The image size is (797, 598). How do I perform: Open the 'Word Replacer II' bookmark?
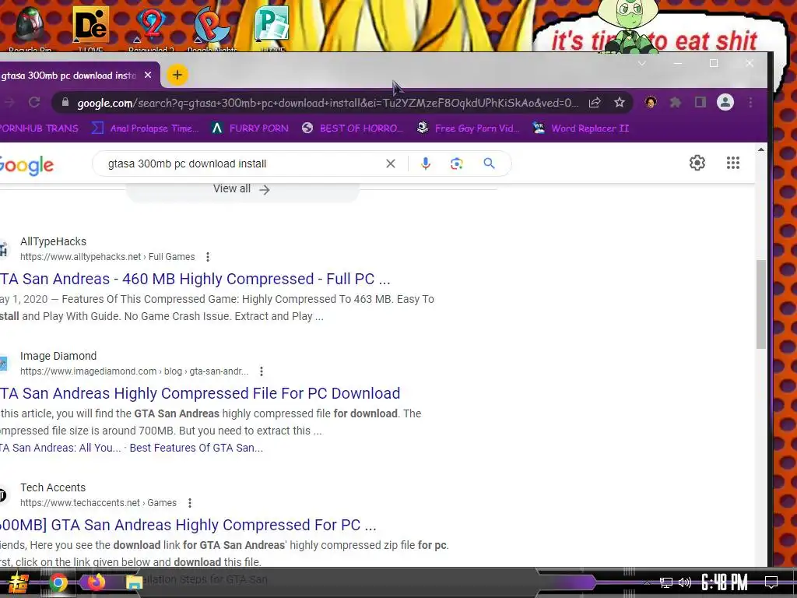click(x=581, y=128)
